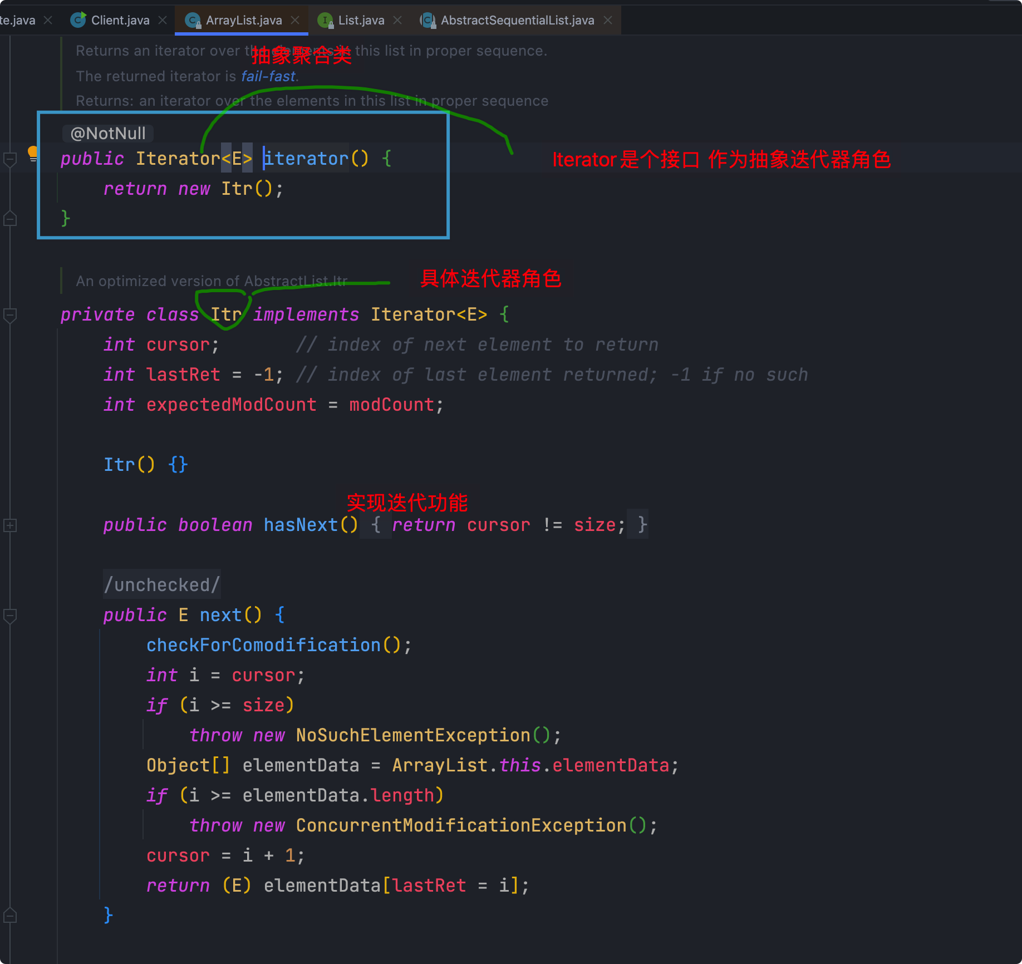Screen dimensions: 1022x964
Task: Click the boolean return type of hasNext
Action: 215,525
